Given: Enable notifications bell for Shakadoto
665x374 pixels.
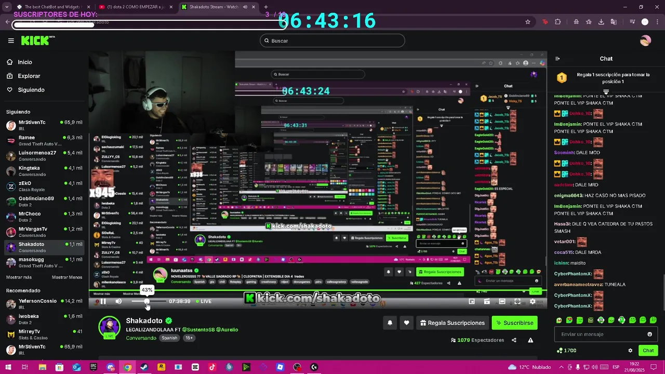Looking at the screenshot, I should (x=390, y=323).
